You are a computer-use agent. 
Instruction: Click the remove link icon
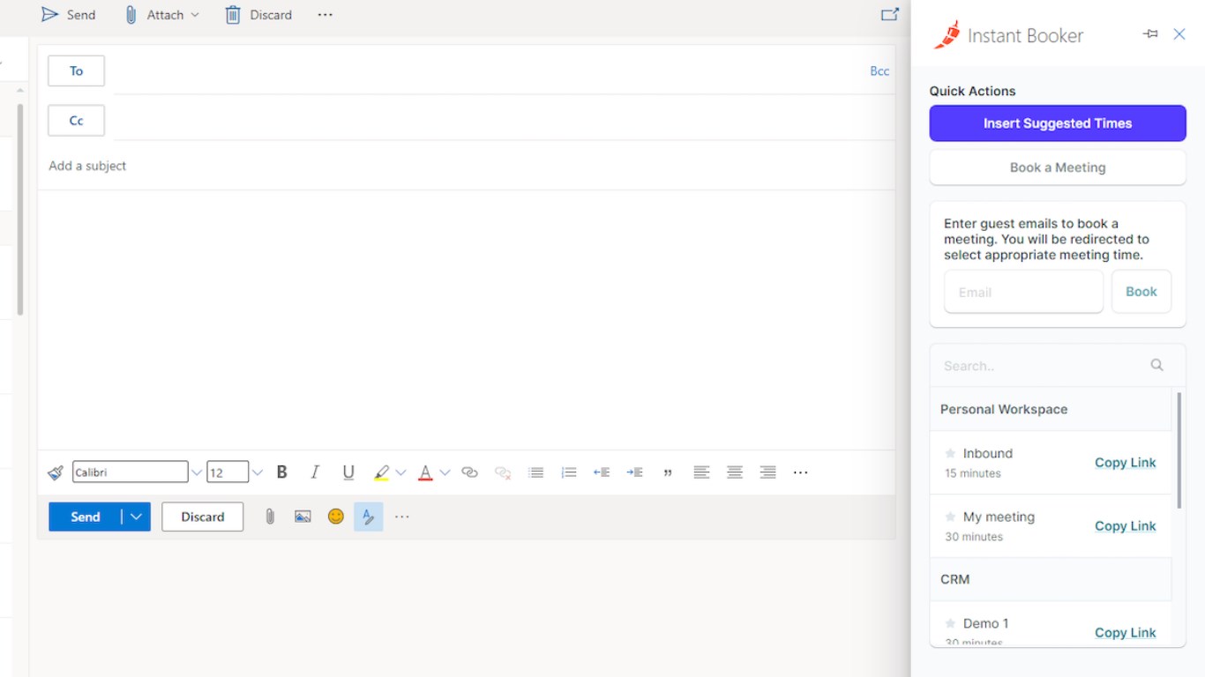pos(503,472)
